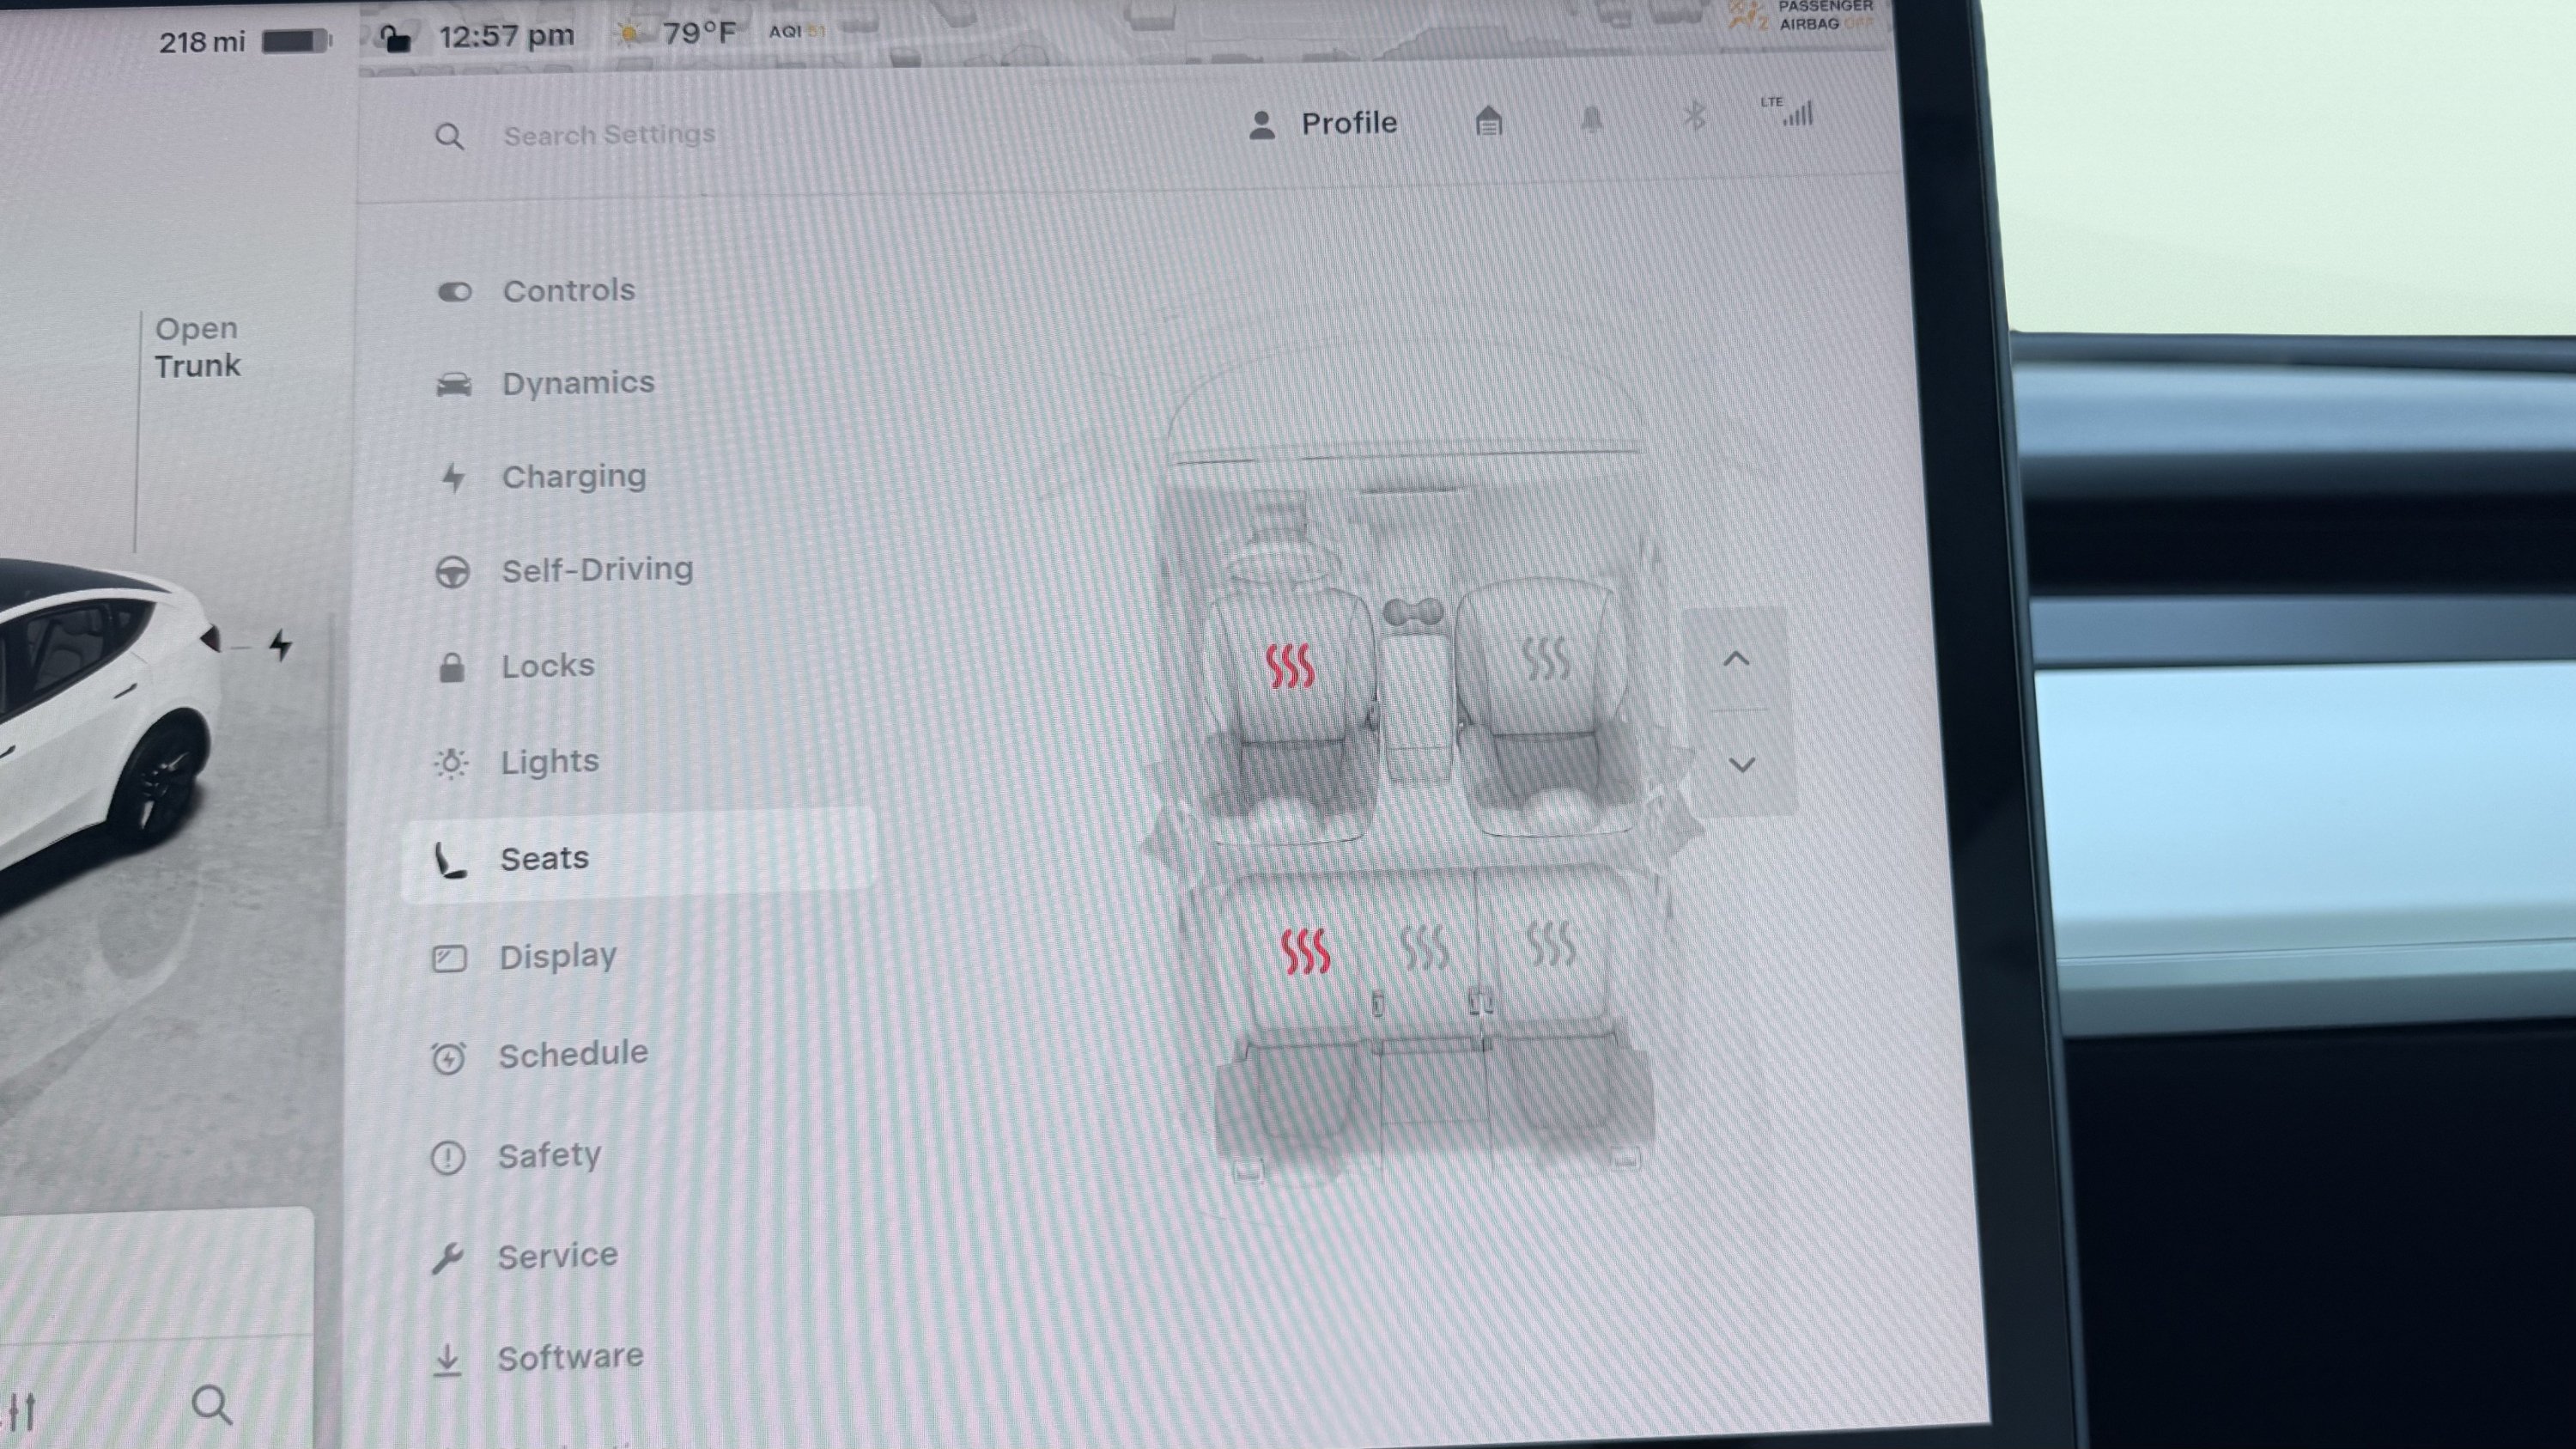Image resolution: width=2576 pixels, height=1449 pixels.
Task: Tap the up chevron beside seats
Action: [x=1737, y=659]
